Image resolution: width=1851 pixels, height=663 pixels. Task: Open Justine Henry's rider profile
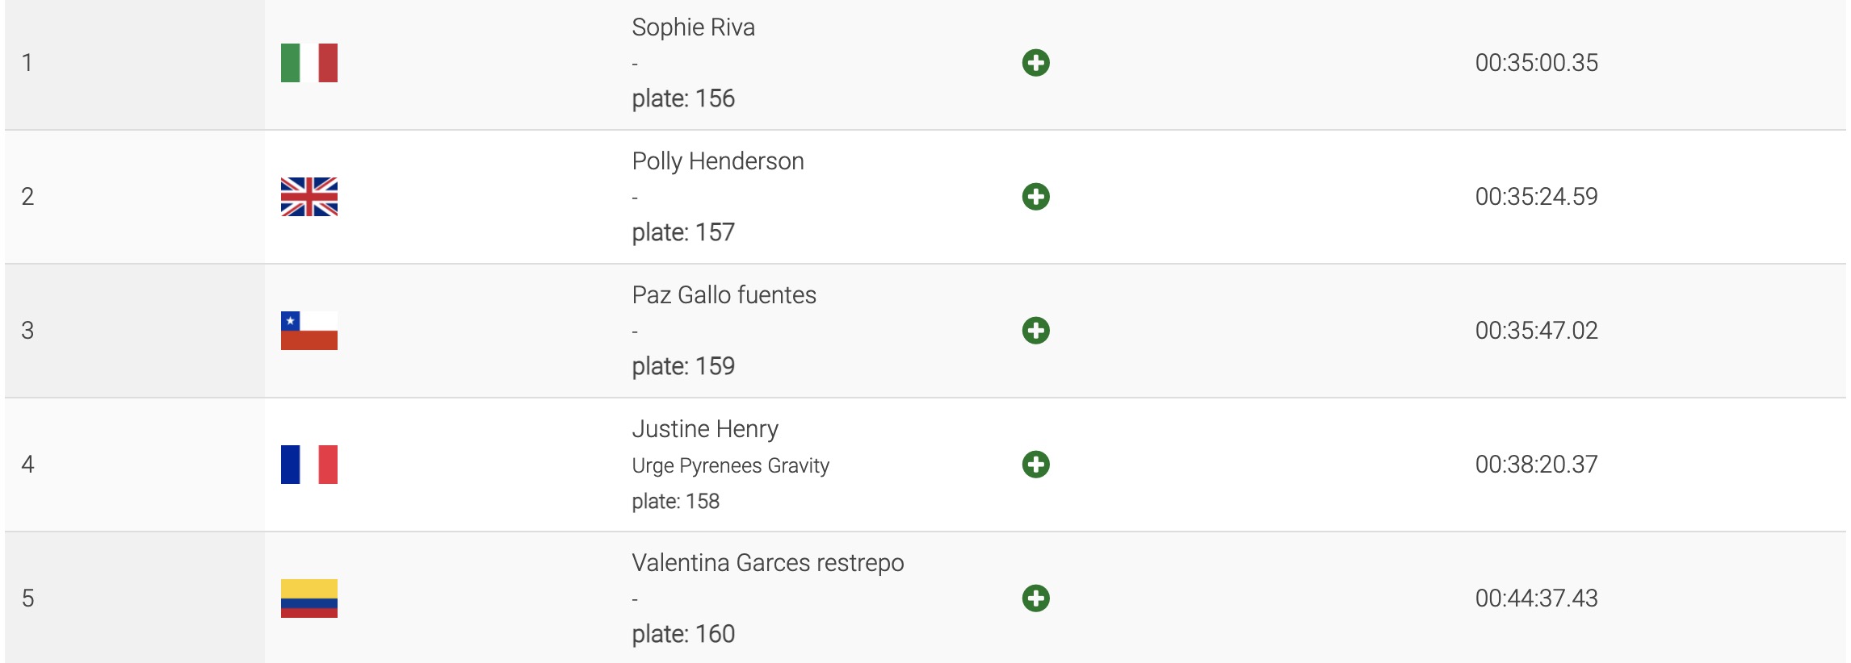pos(704,429)
